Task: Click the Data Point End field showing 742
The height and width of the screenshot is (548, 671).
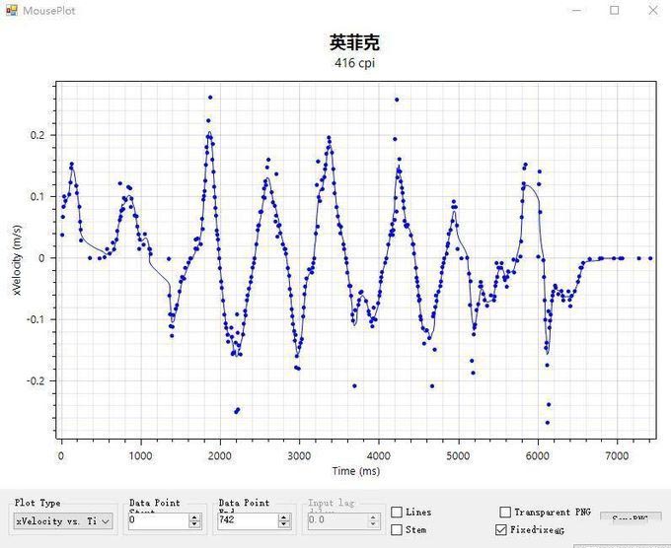Action: pyautogui.click(x=248, y=520)
